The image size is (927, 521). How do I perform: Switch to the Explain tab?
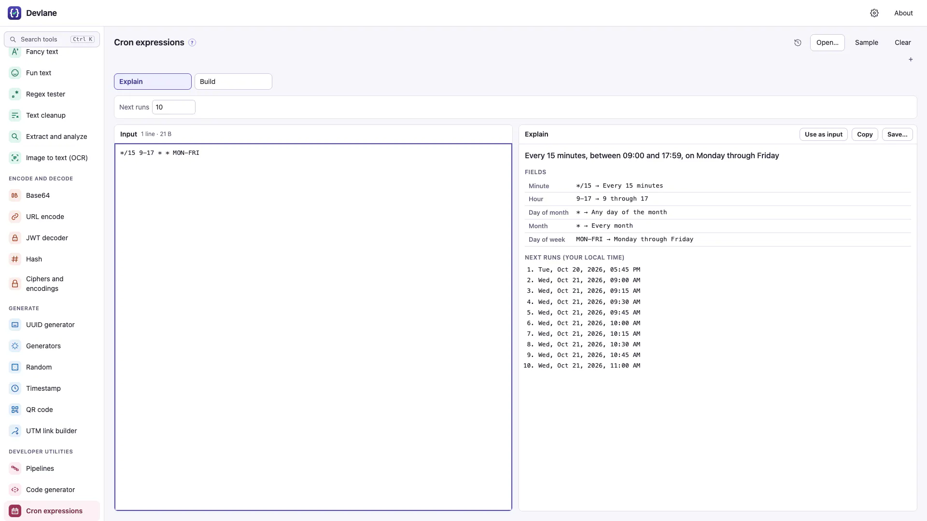(x=153, y=82)
